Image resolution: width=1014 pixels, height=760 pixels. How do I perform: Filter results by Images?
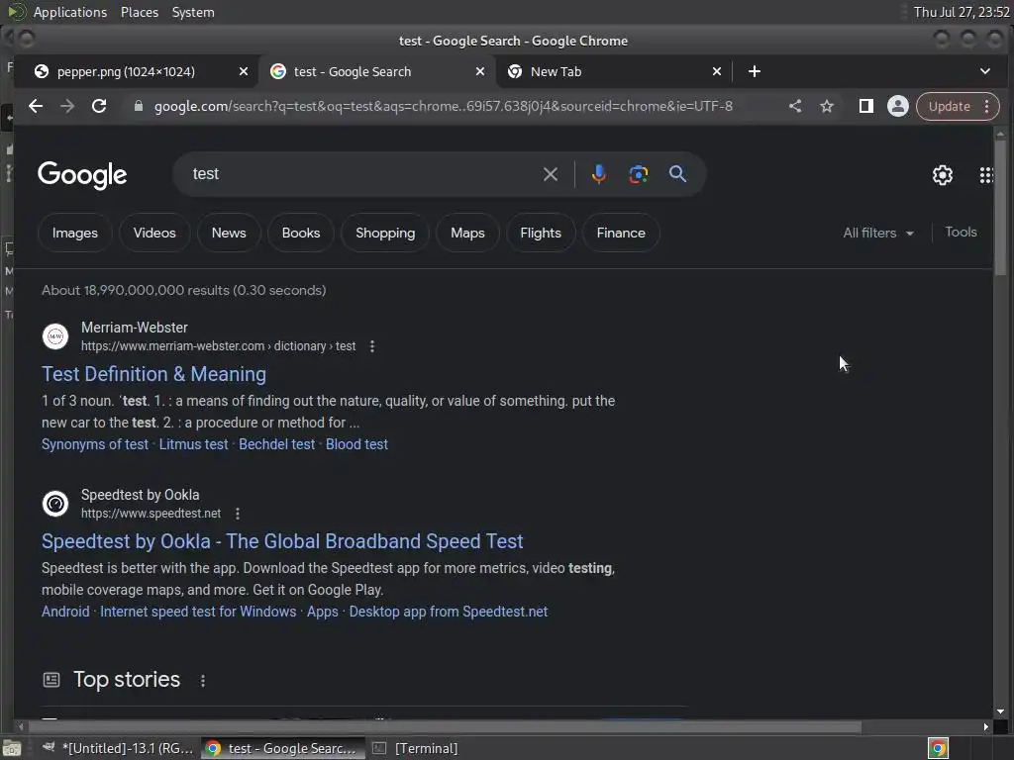click(x=75, y=233)
